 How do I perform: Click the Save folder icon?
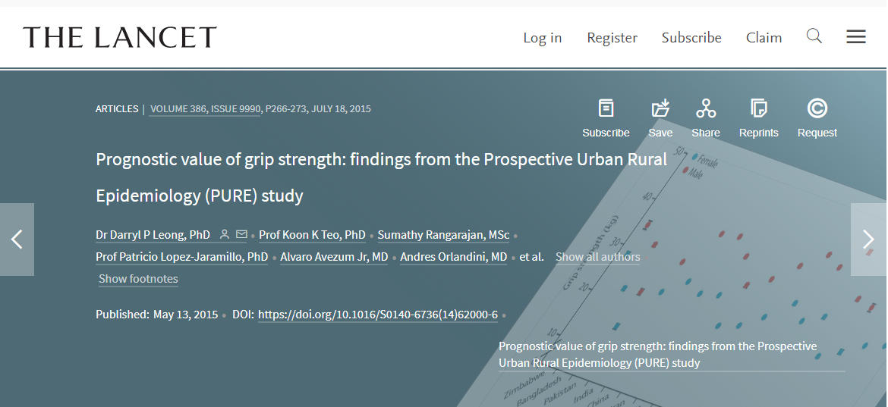pyautogui.click(x=660, y=108)
